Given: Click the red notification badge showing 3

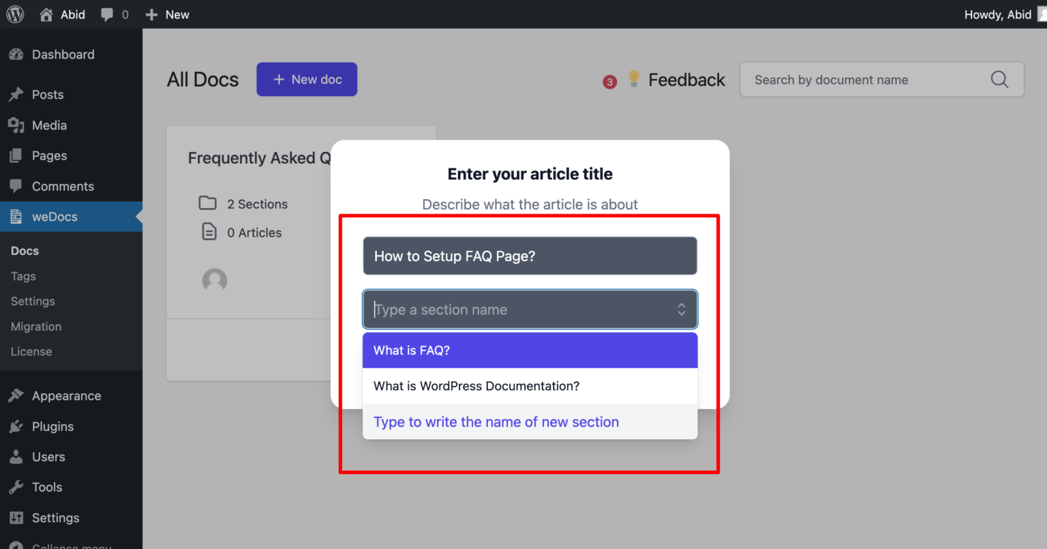Looking at the screenshot, I should point(609,81).
